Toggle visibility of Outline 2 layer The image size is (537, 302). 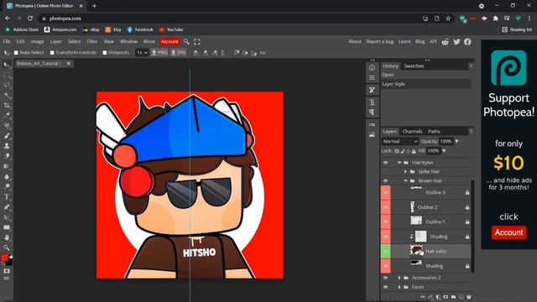(386, 207)
